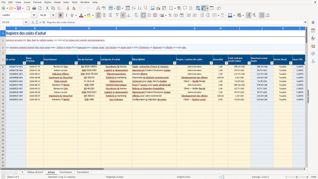Click the Save document icon

[19, 8]
